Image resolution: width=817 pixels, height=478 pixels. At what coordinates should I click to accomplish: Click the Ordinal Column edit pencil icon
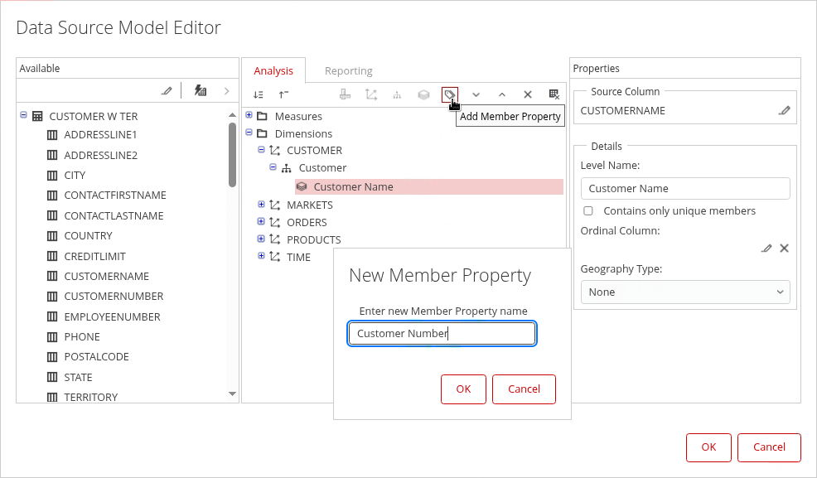point(766,248)
